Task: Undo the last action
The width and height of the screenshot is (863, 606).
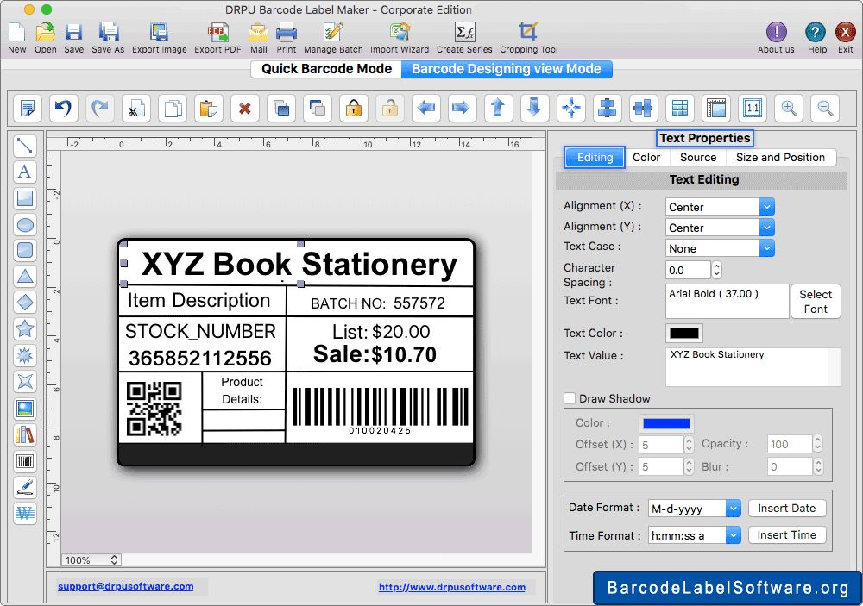Action: (x=64, y=108)
